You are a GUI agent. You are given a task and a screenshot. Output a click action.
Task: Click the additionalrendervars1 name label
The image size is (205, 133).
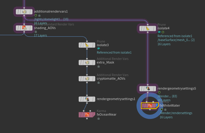(51, 11)
